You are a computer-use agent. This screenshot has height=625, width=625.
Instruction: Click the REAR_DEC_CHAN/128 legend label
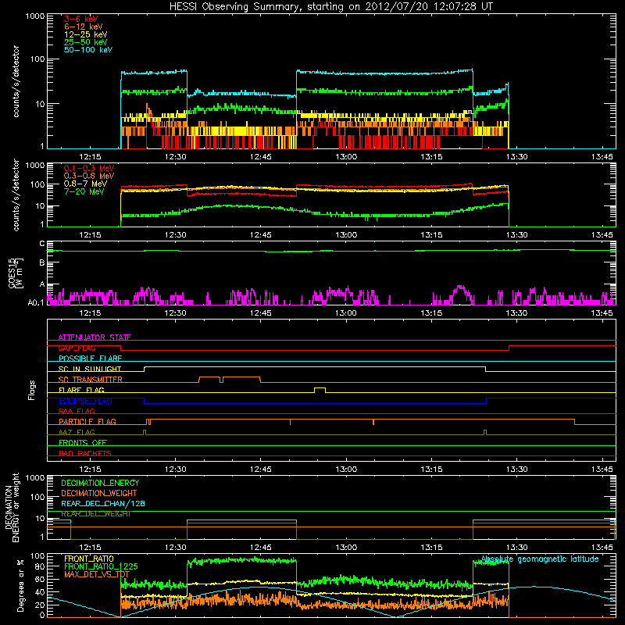coord(103,503)
